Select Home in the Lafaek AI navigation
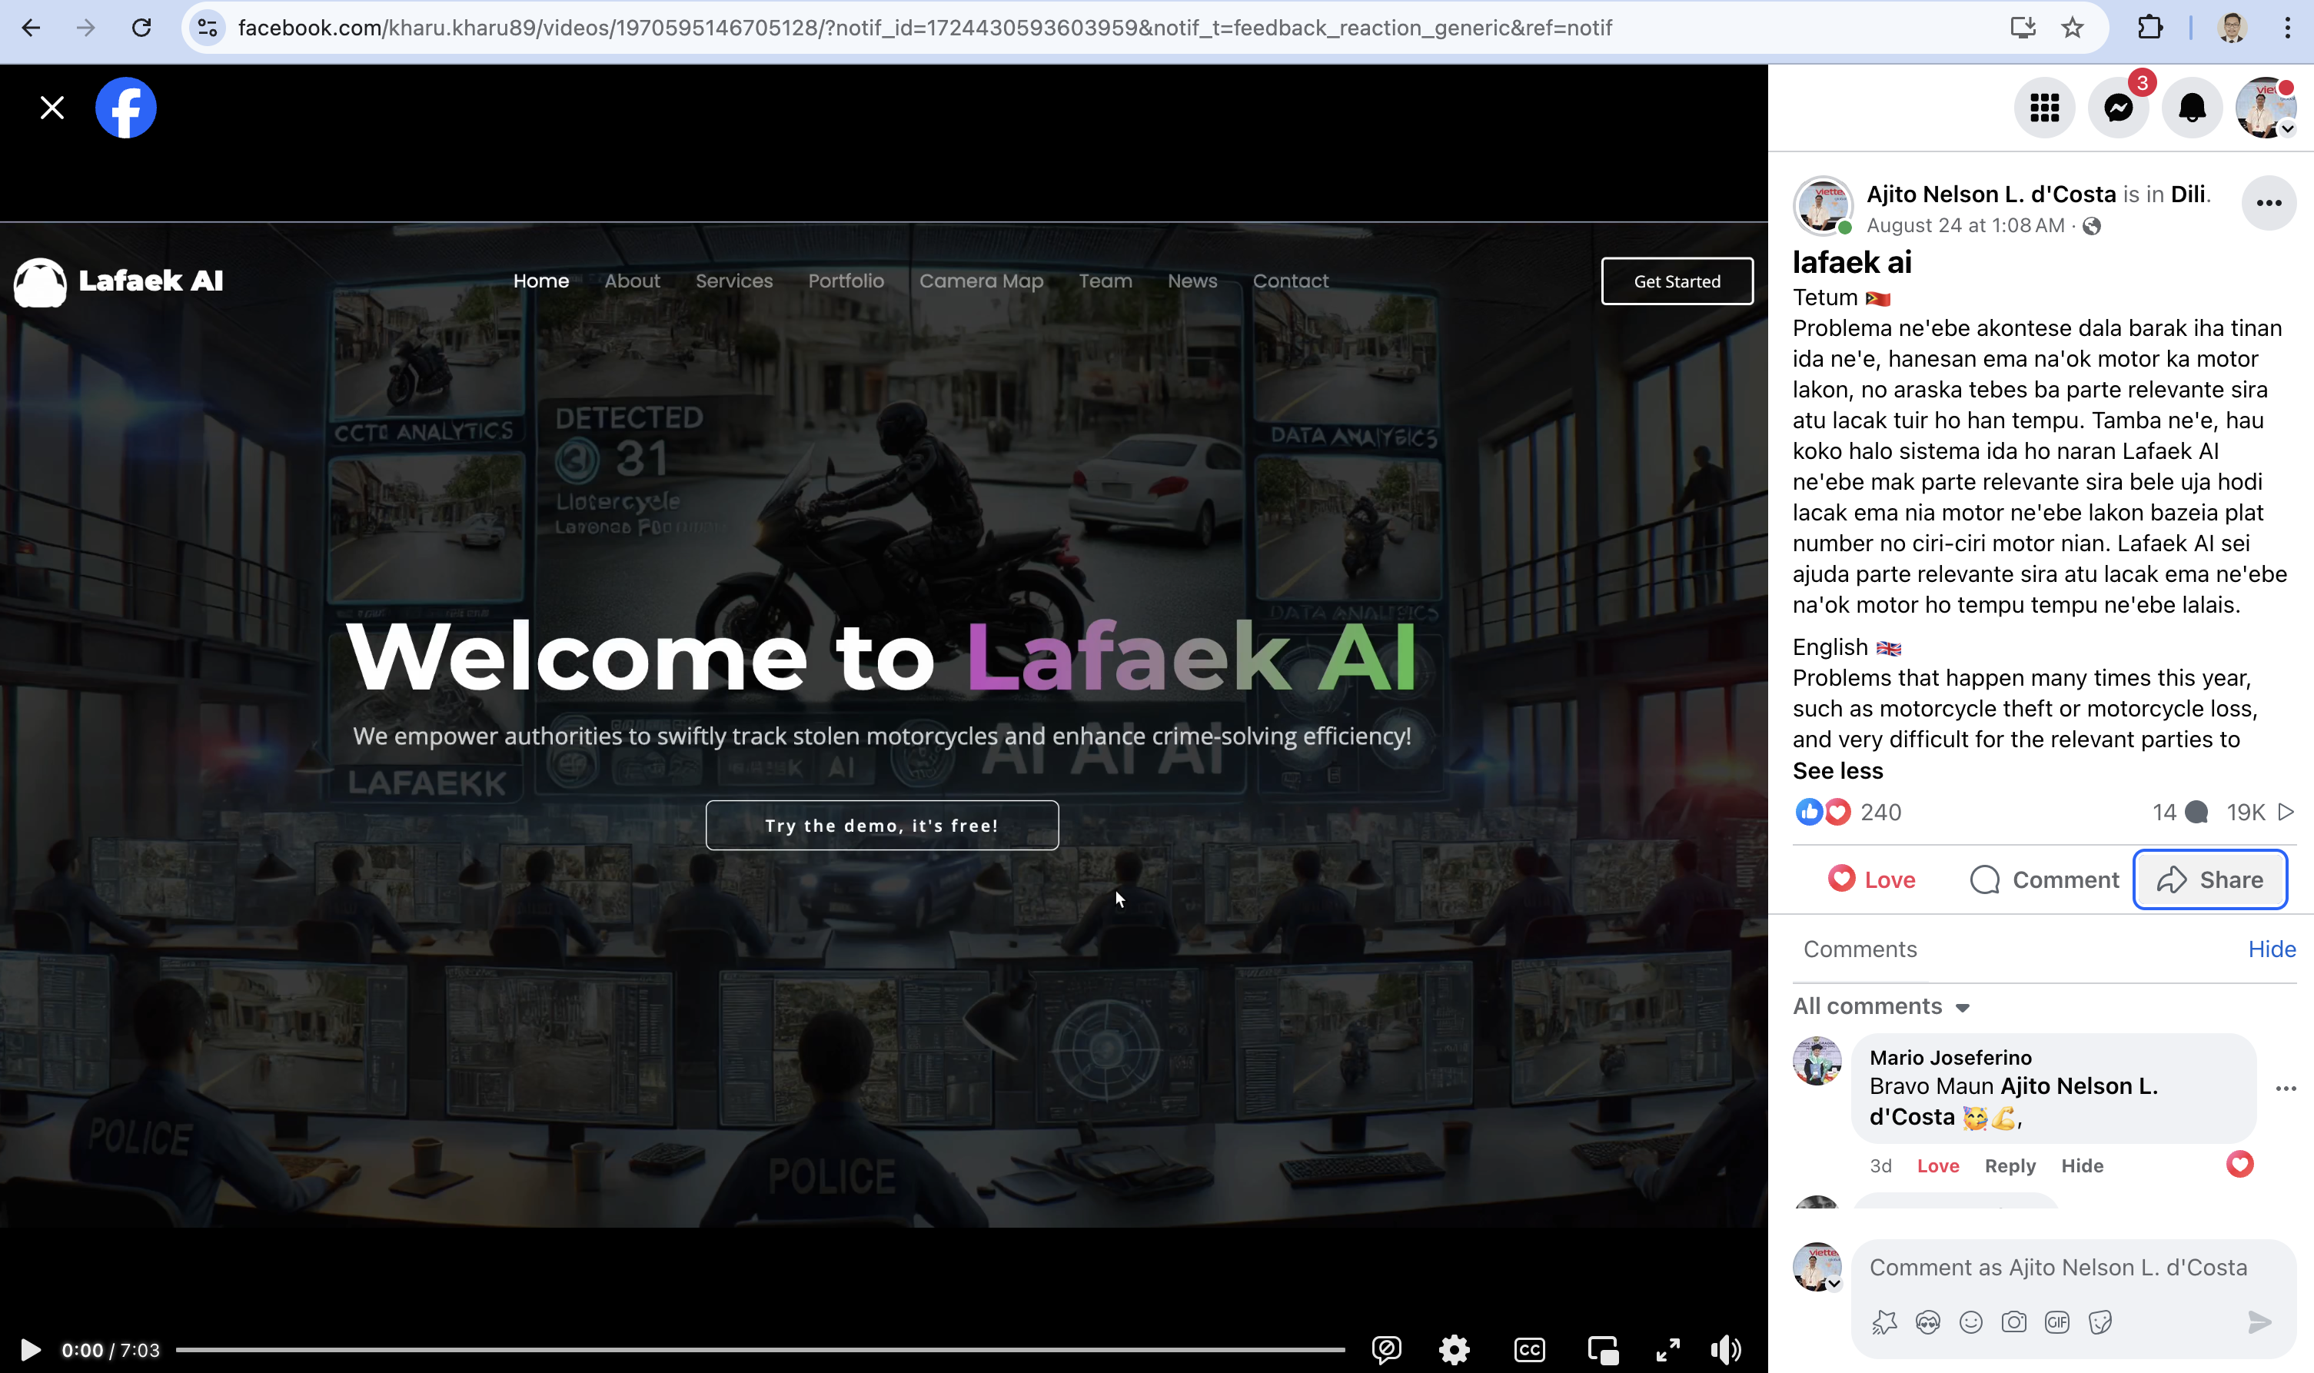The width and height of the screenshot is (2314, 1373). 540,281
